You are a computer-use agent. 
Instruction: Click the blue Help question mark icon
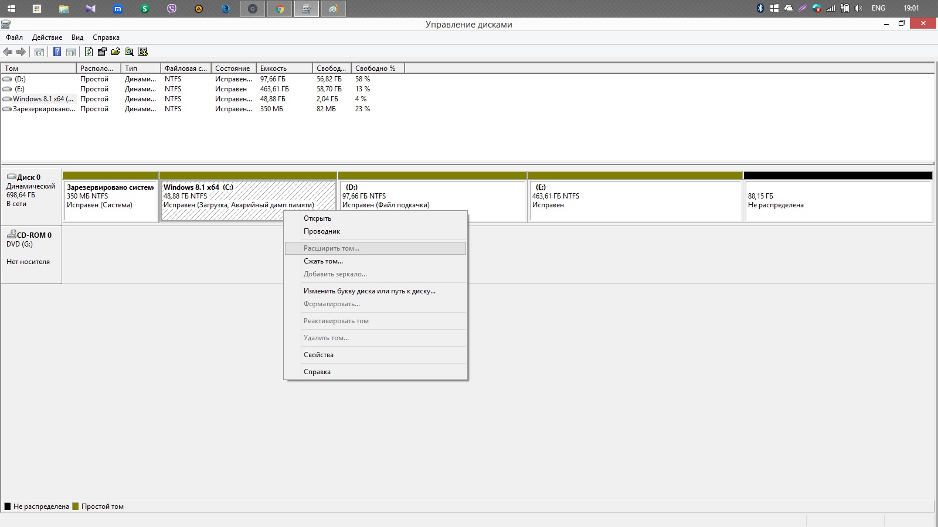(x=57, y=52)
